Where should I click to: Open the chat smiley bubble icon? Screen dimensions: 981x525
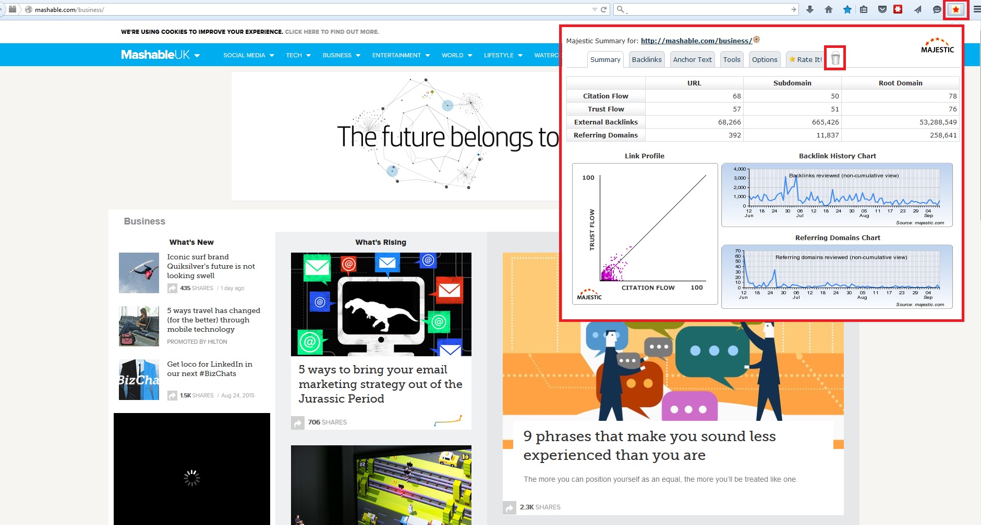[937, 9]
